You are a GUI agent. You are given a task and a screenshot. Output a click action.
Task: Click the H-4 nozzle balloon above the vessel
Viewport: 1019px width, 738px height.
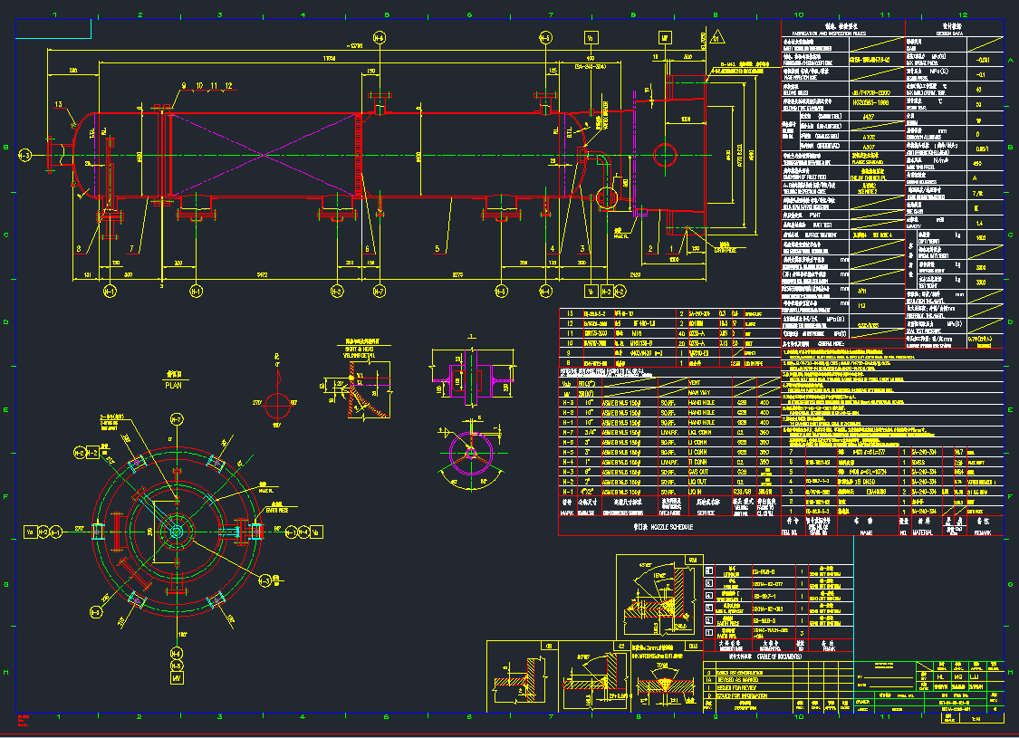click(379, 38)
